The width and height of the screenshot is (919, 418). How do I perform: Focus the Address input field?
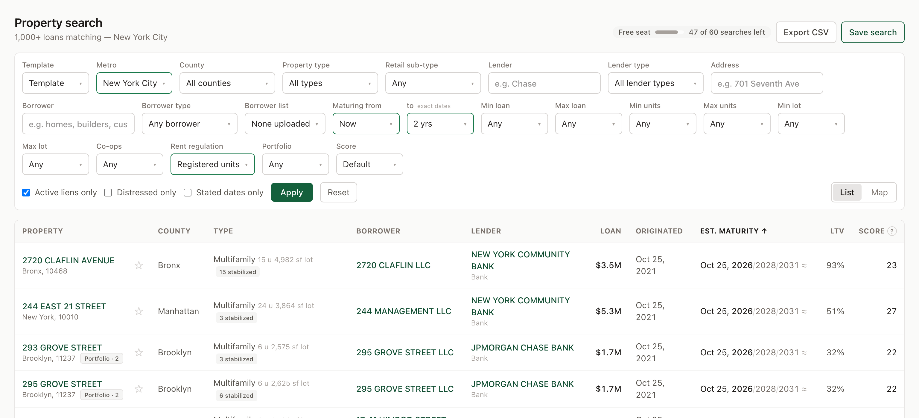[x=767, y=83]
